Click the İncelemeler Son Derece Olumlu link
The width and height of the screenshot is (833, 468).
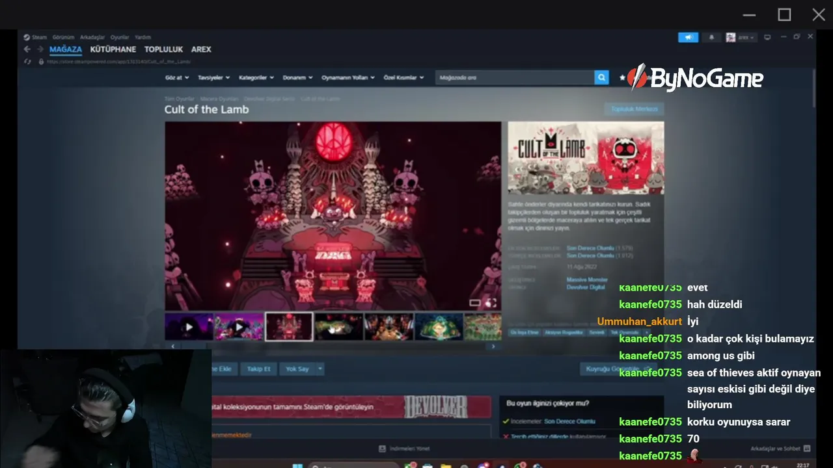click(569, 421)
